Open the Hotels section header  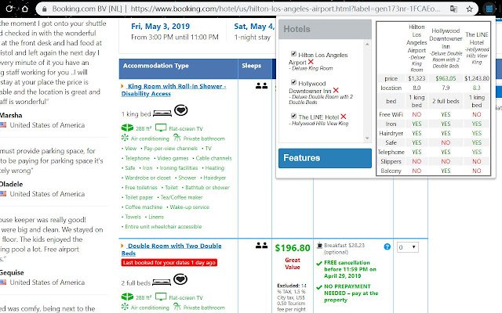point(325,29)
